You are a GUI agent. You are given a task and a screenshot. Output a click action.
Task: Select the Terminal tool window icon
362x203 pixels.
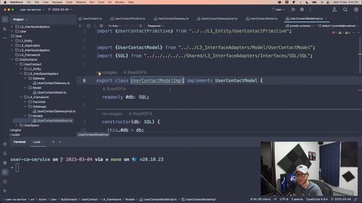5,172
